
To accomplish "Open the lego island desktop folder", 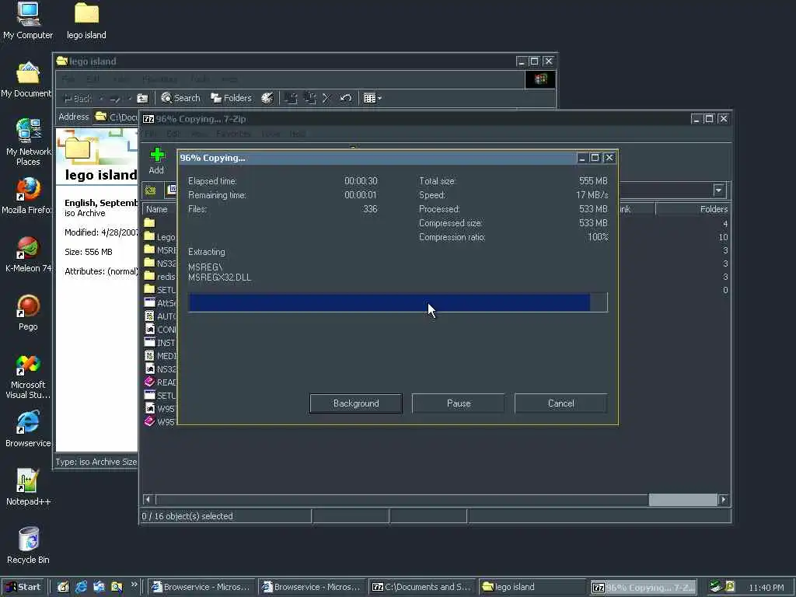I will (x=86, y=20).
